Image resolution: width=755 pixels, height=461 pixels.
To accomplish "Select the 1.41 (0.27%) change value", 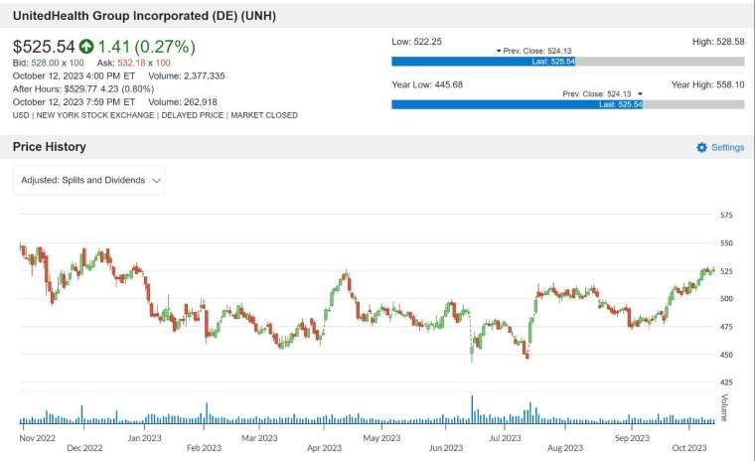I will point(146,47).
